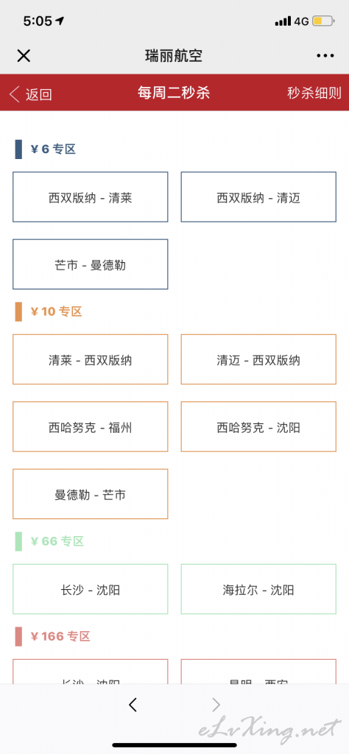This screenshot has height=754, width=349.
Task: Tap the green ¥66 专区 heading
Action: tap(57, 541)
